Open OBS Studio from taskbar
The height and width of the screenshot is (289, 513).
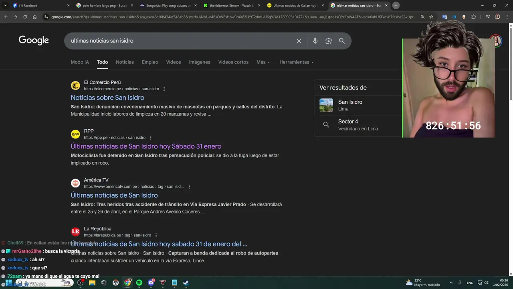pos(81,283)
